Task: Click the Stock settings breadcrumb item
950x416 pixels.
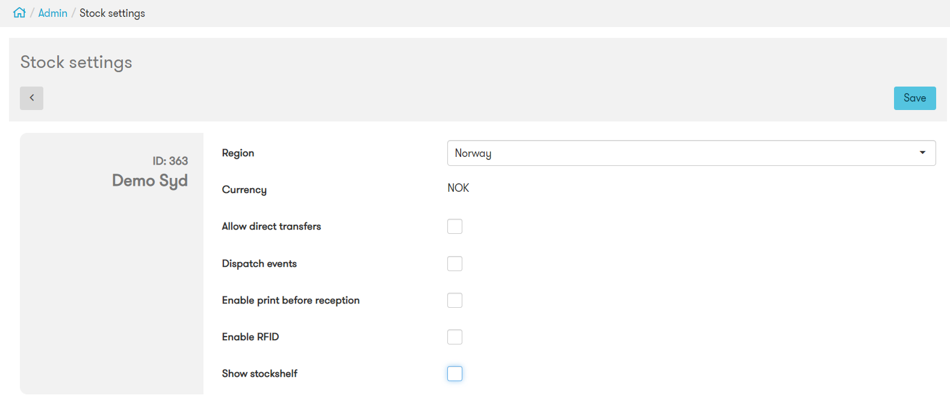Action: [x=112, y=13]
